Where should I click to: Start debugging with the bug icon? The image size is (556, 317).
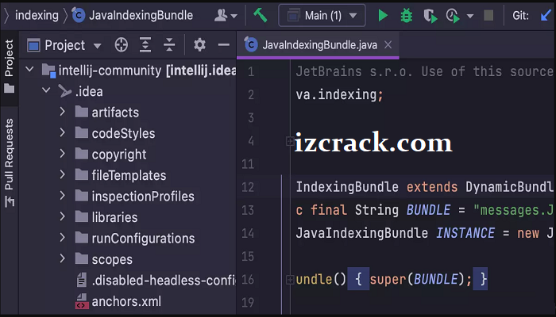coord(407,16)
